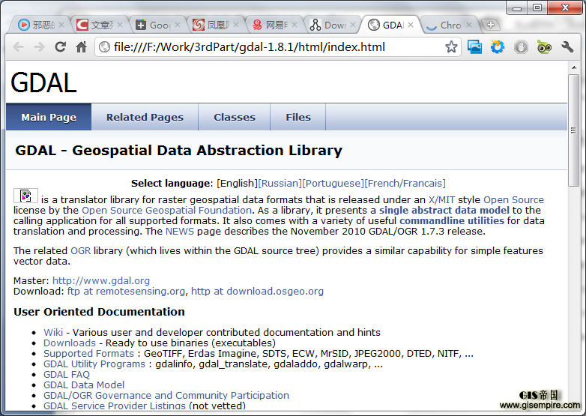Open the GDAL Utility Programs link
This screenshot has width=586, height=416.
pyautogui.click(x=94, y=364)
